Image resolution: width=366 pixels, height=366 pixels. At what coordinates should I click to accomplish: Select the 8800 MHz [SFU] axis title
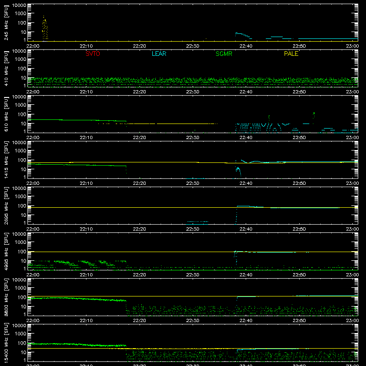[x=6, y=297]
